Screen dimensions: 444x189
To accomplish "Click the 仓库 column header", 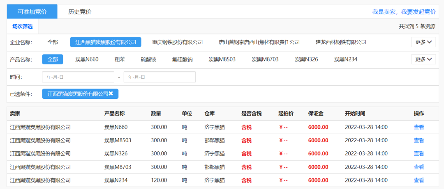I will click(209, 114).
